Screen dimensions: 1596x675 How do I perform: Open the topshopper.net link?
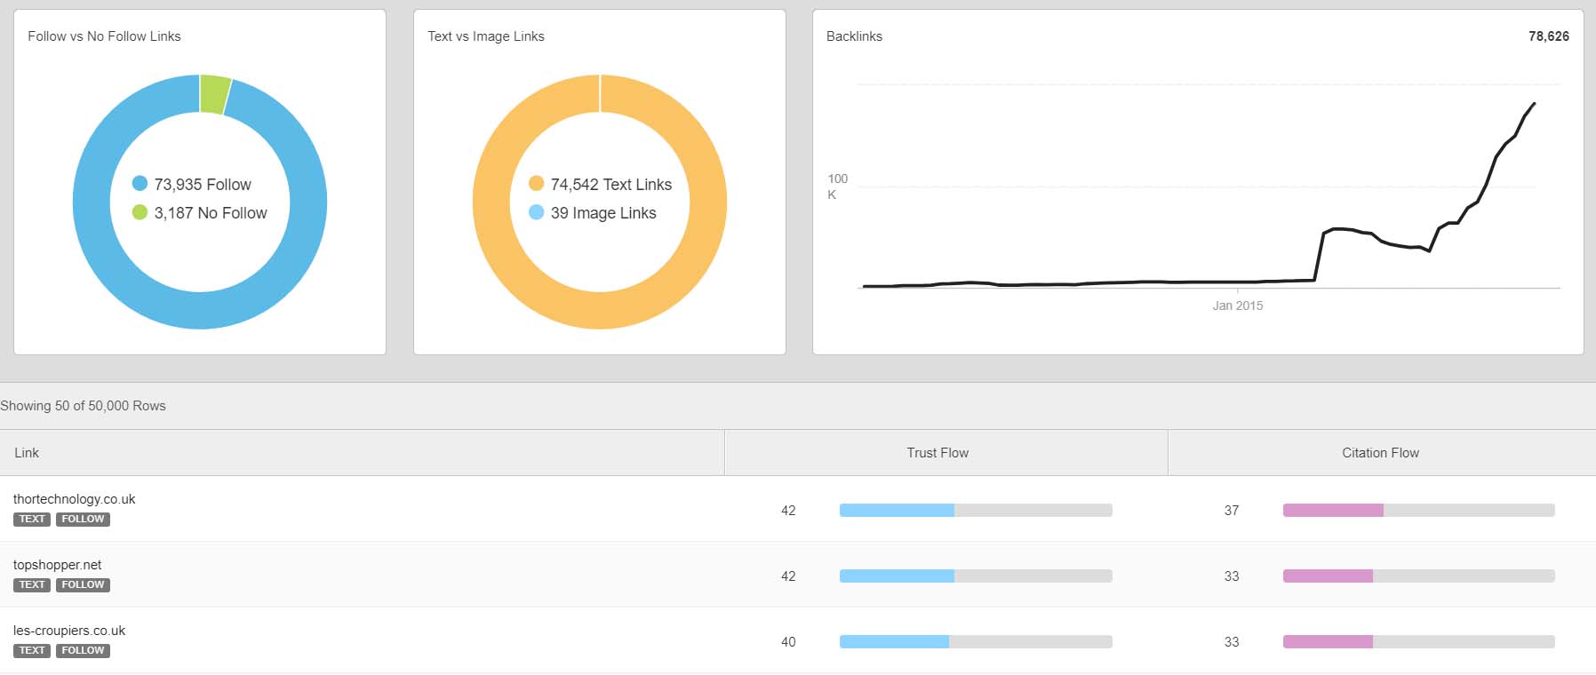pos(57,565)
